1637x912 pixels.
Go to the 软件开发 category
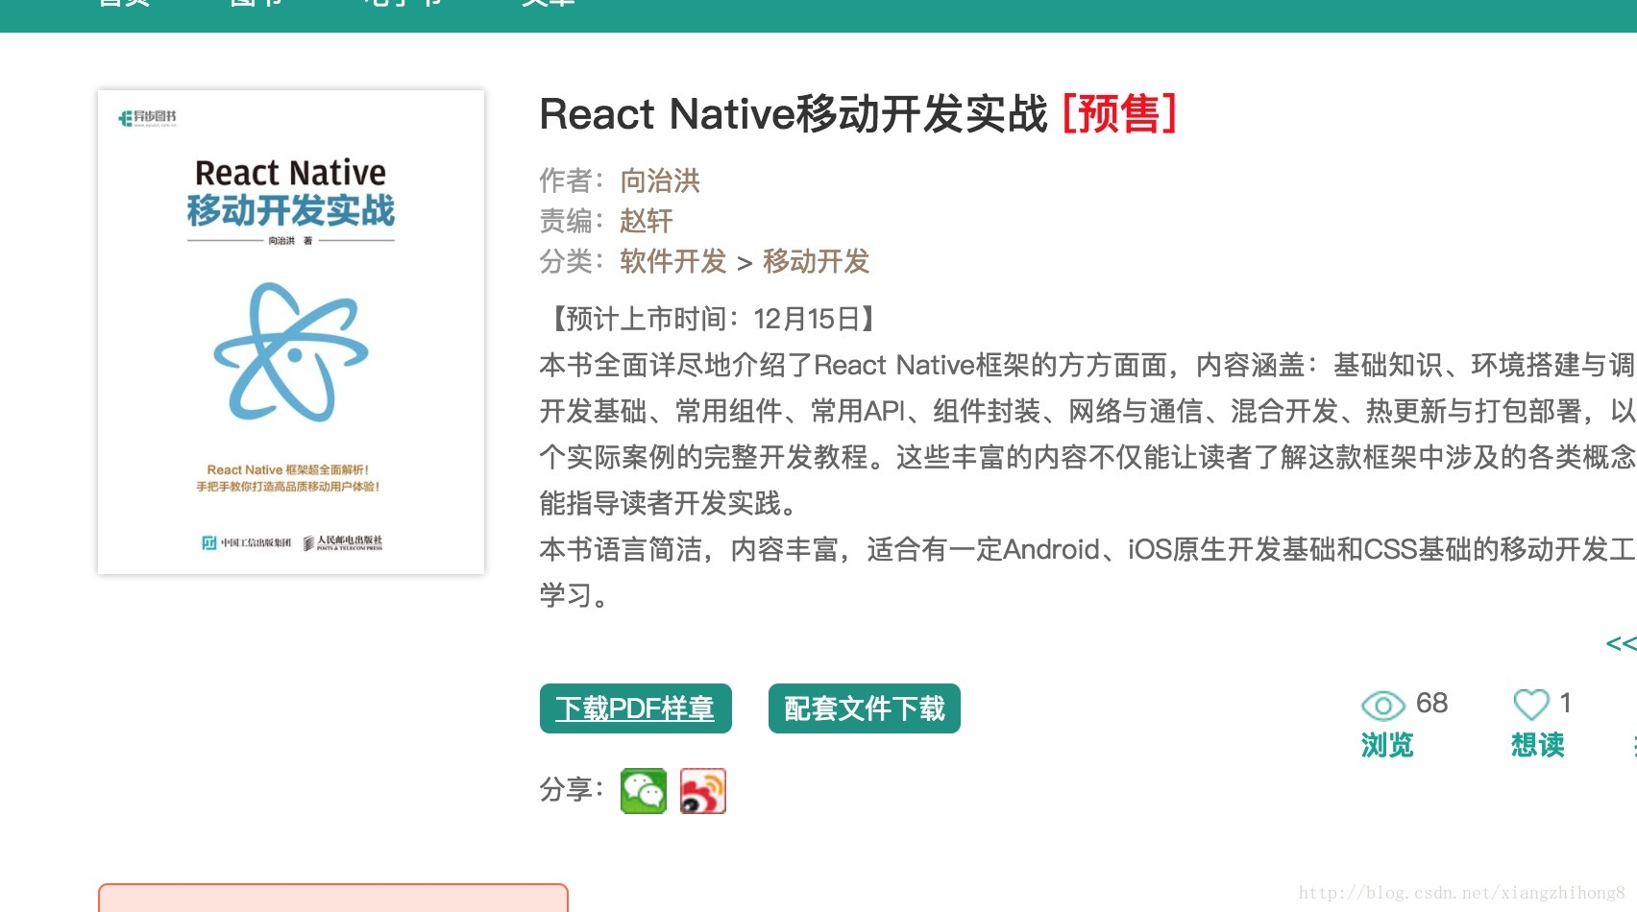tap(673, 261)
